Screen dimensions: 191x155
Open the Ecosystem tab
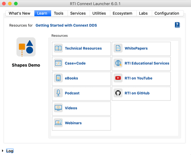pyautogui.click(x=123, y=13)
